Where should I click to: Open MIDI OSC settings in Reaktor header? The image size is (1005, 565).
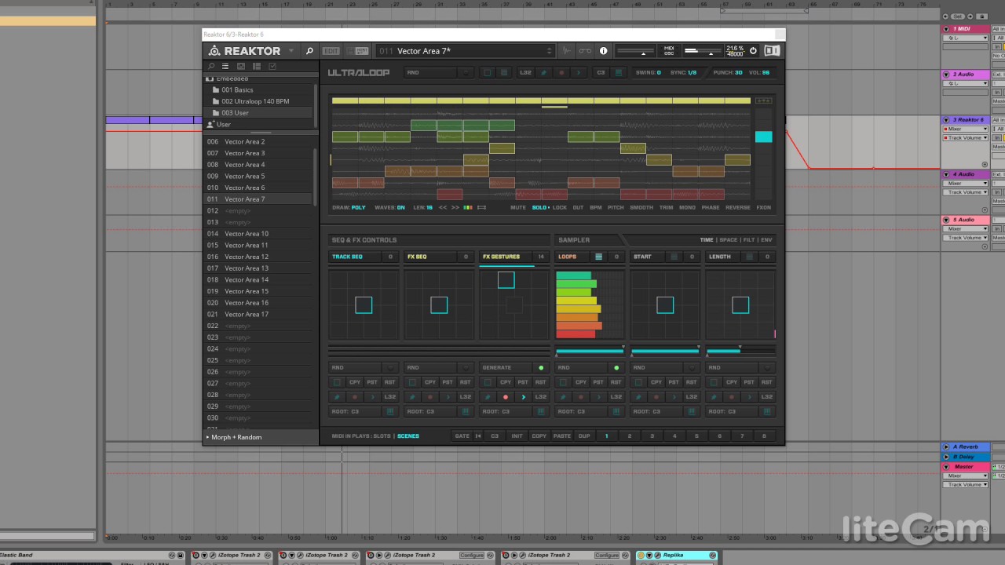[x=669, y=51]
